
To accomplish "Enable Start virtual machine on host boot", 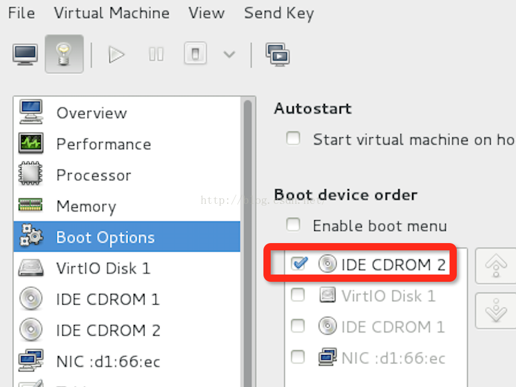I will (x=293, y=138).
